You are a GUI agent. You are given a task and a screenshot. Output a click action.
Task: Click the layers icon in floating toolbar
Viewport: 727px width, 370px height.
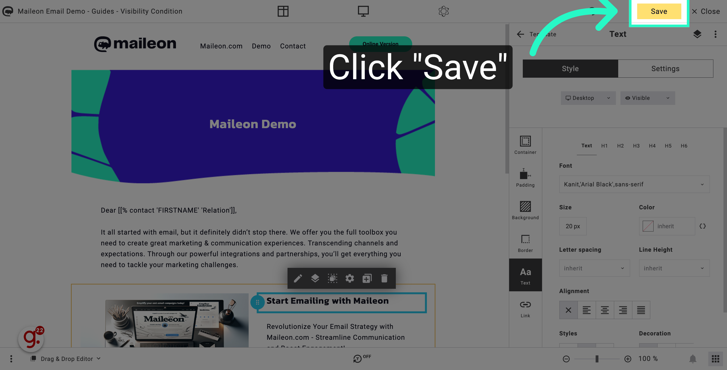[315, 278]
